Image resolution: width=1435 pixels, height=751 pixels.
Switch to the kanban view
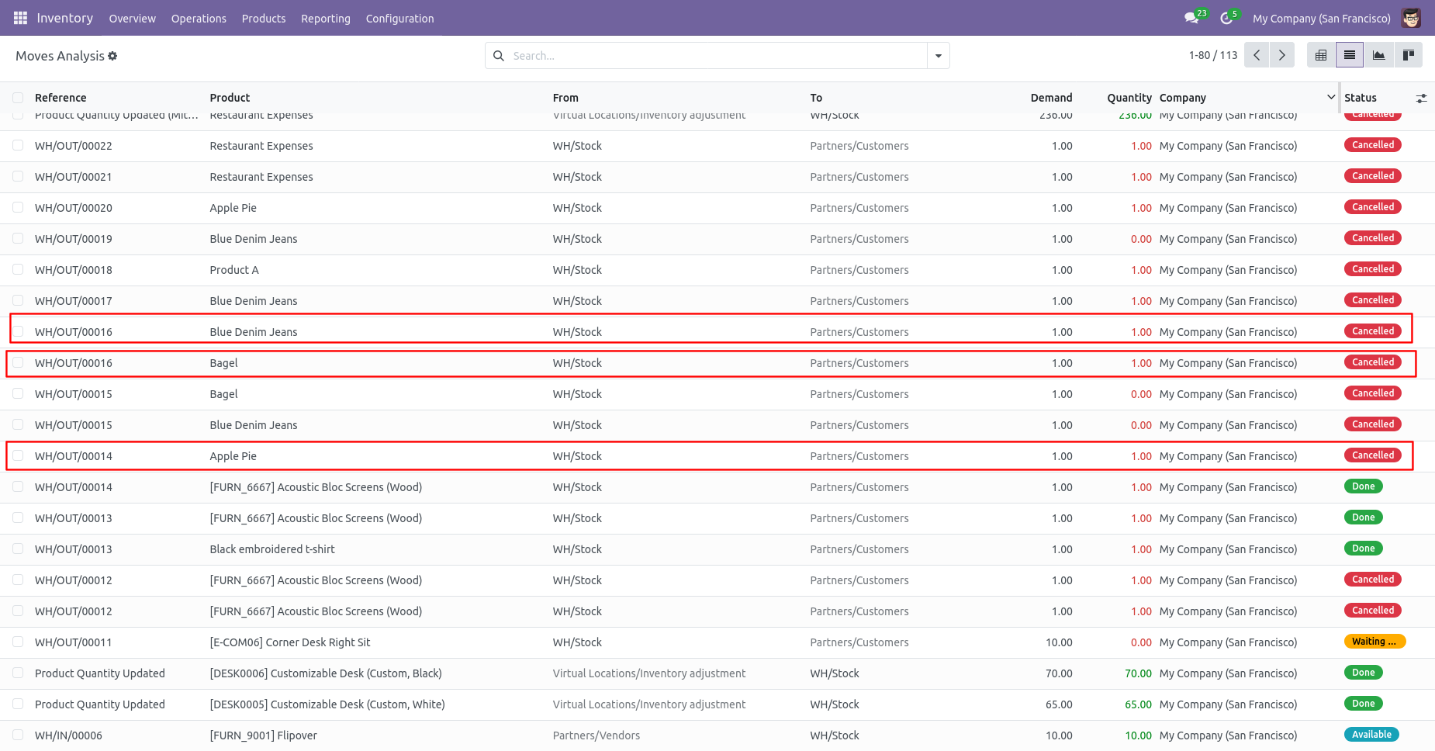coord(1408,55)
